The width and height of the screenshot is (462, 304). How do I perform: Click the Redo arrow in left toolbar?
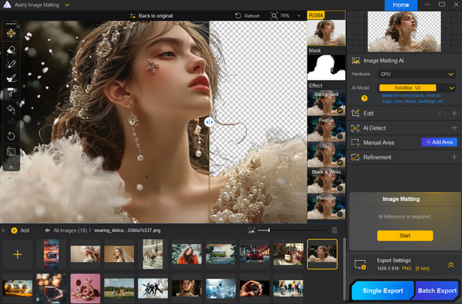[11, 122]
